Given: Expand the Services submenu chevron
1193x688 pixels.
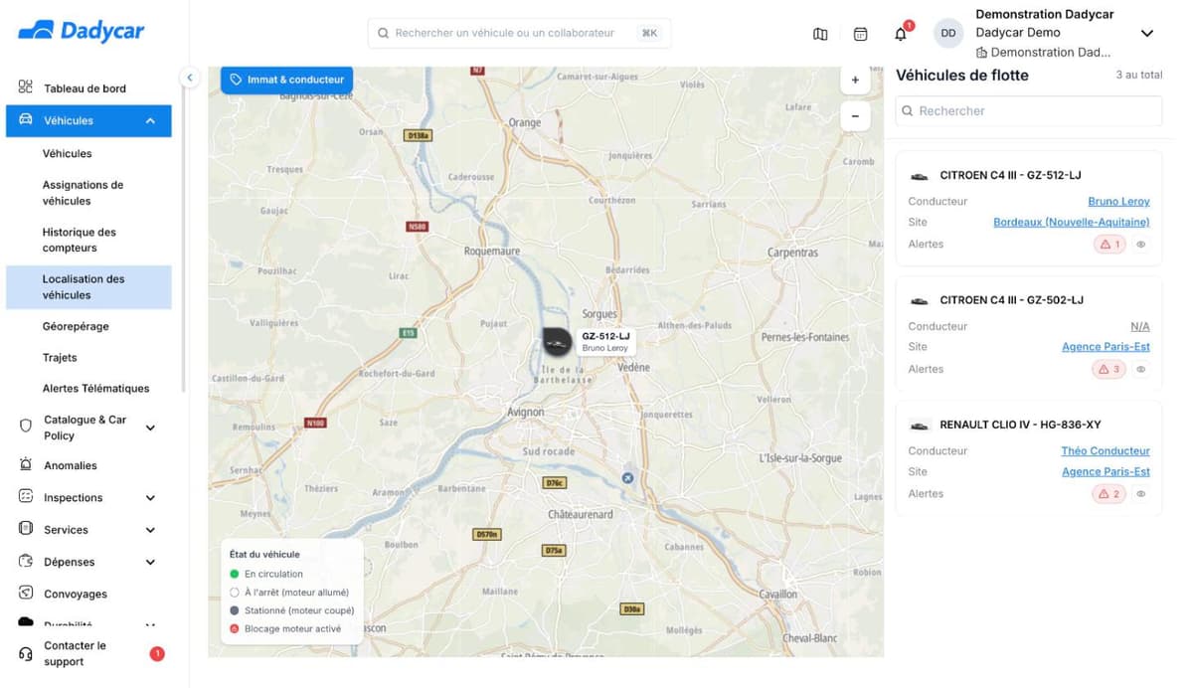Looking at the screenshot, I should (150, 530).
